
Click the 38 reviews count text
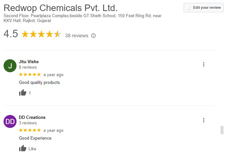77,36
